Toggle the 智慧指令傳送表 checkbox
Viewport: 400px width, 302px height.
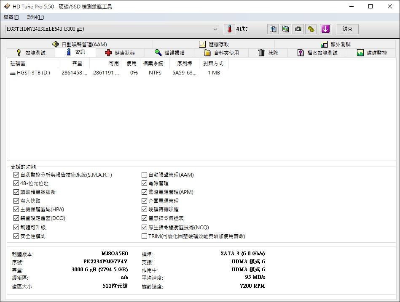tap(144, 218)
